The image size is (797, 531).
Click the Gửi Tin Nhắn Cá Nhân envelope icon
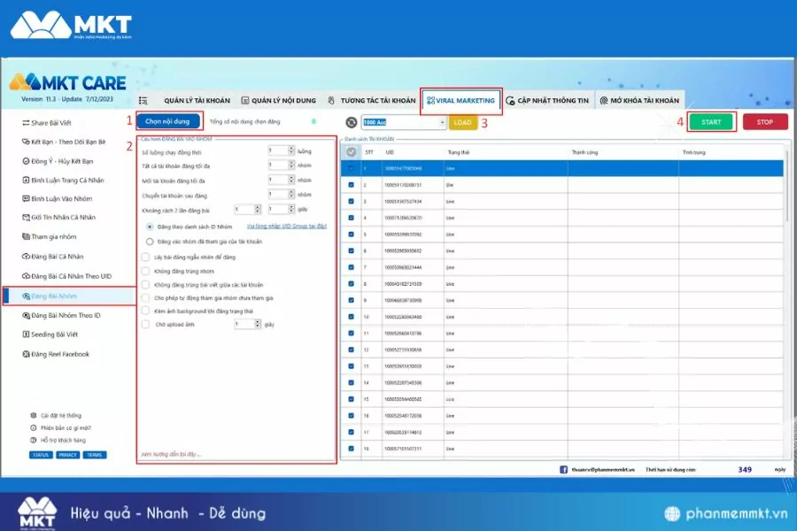26,218
